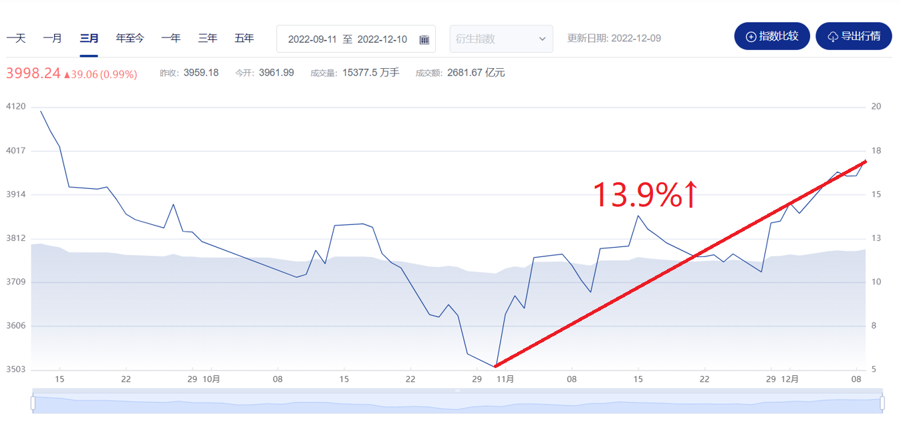Click the 4120 left axis label
Viewport: 901px width, 422px height.
point(15,107)
